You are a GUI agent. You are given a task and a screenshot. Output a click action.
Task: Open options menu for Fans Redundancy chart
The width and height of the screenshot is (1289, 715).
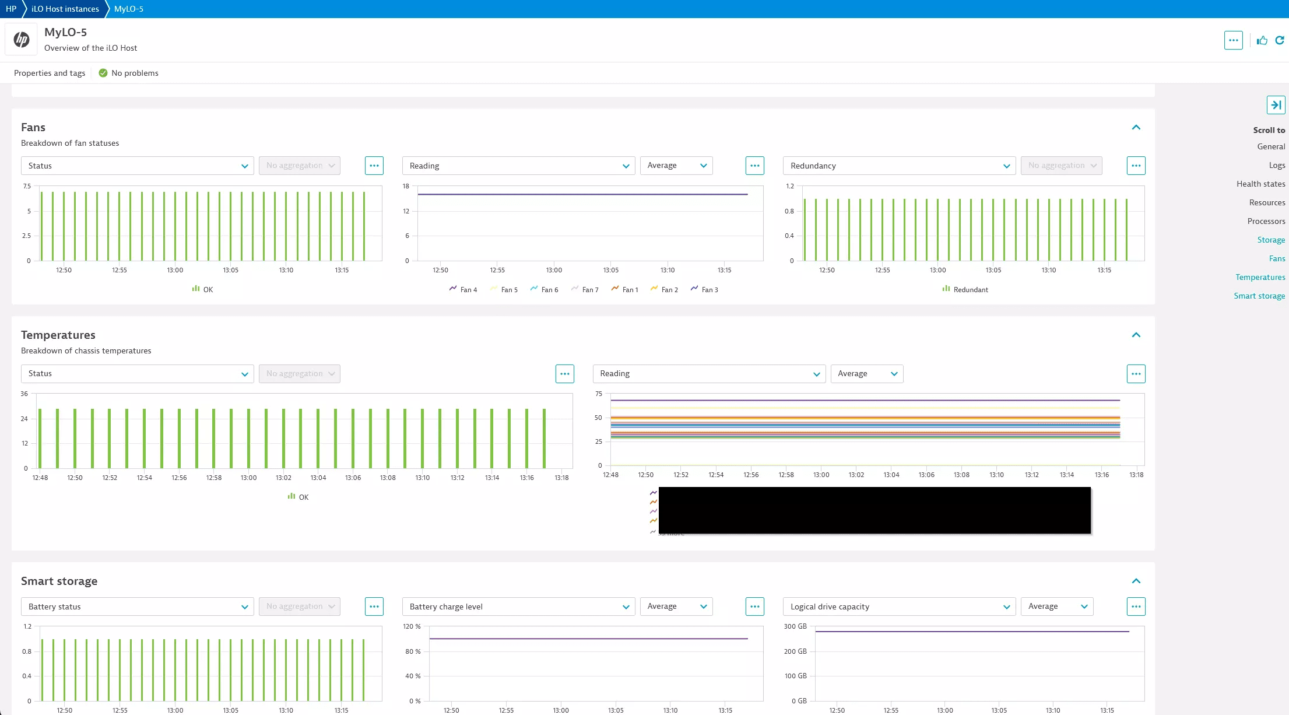pos(1136,166)
